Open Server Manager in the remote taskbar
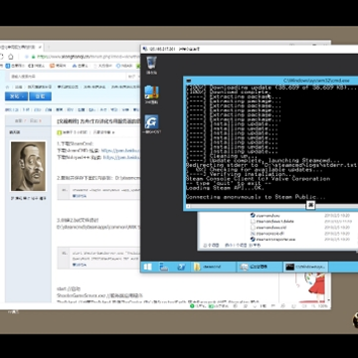 (x=164, y=267)
